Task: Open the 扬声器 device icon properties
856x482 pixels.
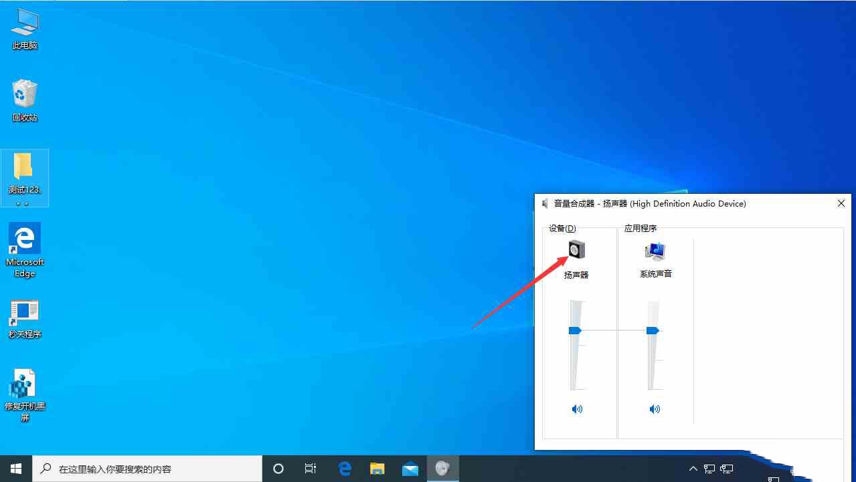Action: (576, 250)
